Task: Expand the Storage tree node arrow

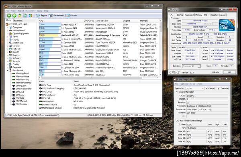Action: (x=7, y=46)
